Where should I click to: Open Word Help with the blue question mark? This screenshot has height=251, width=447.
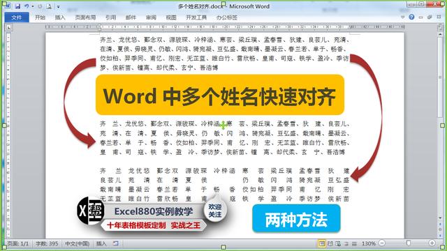[x=411, y=17]
